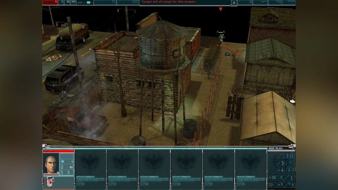
Task: Set game speed to double arrow
Action: point(67,2)
